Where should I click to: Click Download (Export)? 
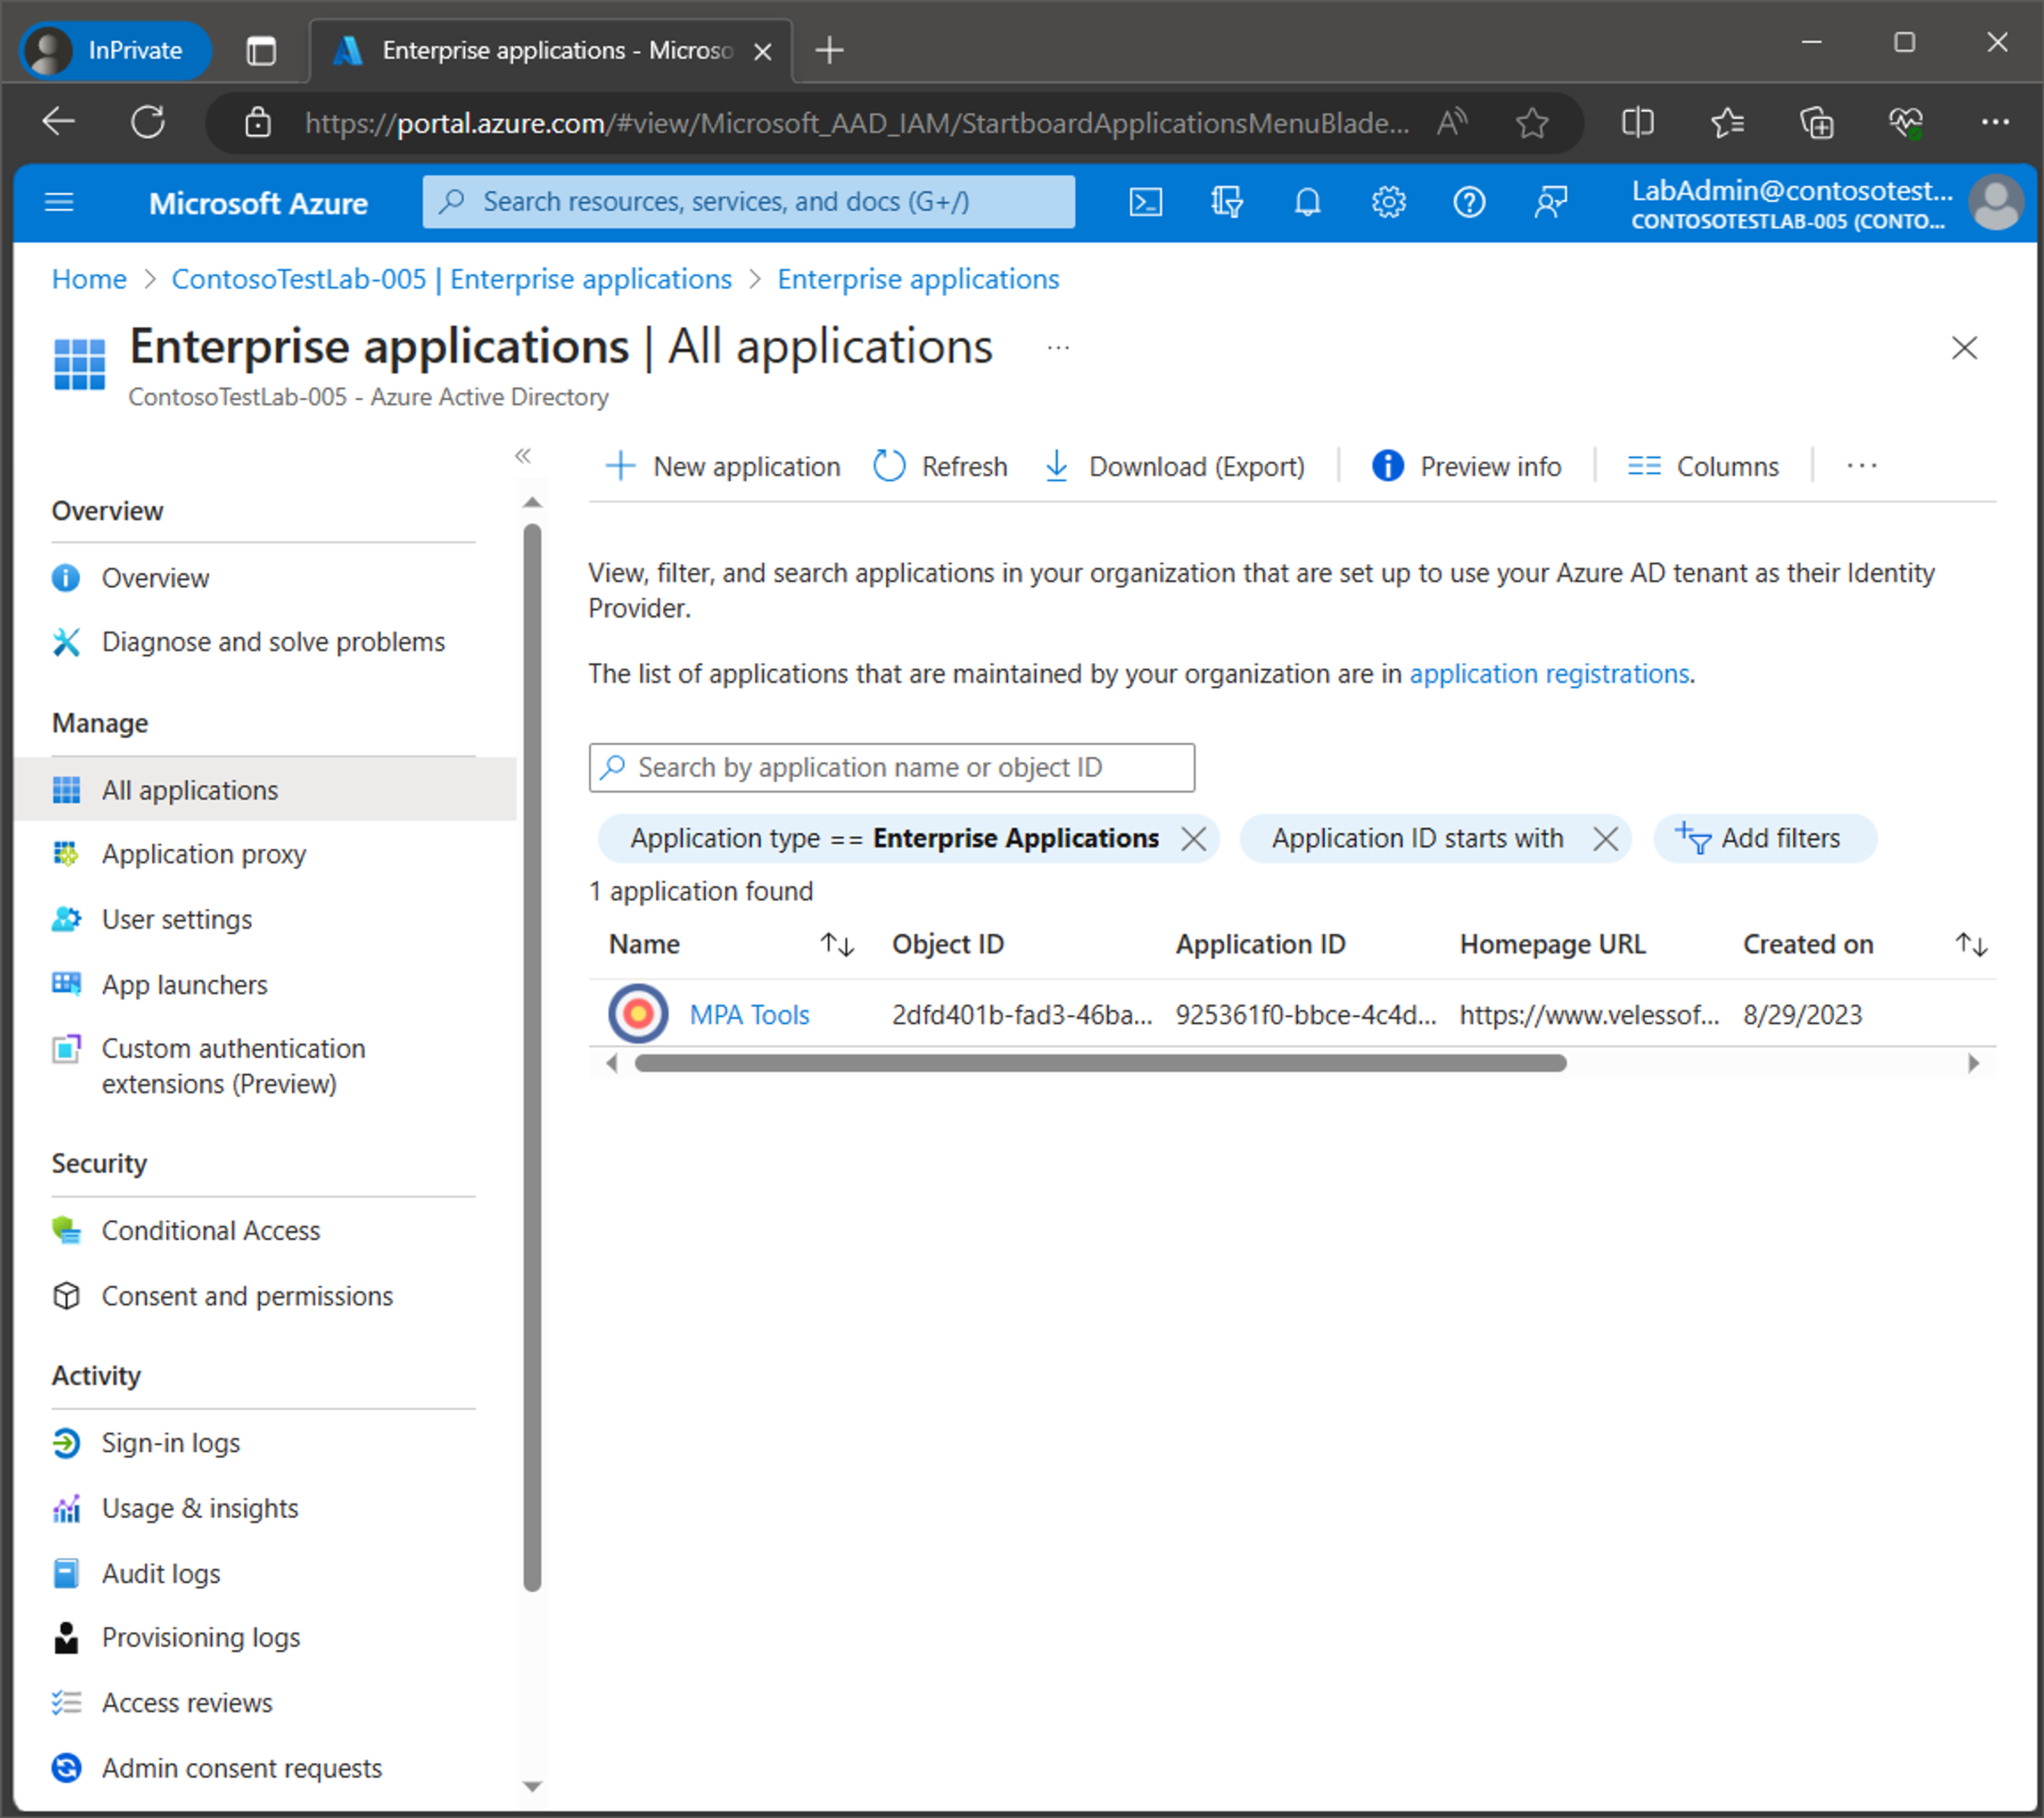(1175, 466)
